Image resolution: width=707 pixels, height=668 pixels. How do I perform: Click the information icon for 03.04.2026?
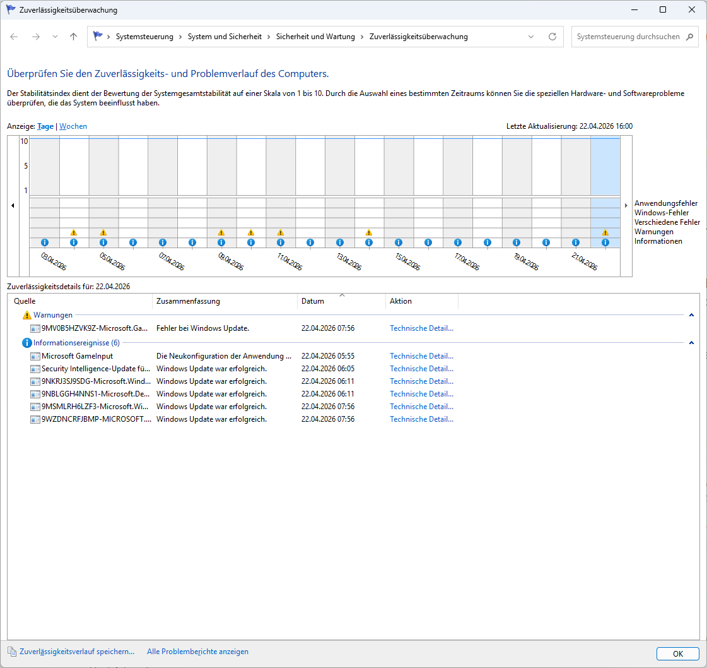(x=45, y=242)
